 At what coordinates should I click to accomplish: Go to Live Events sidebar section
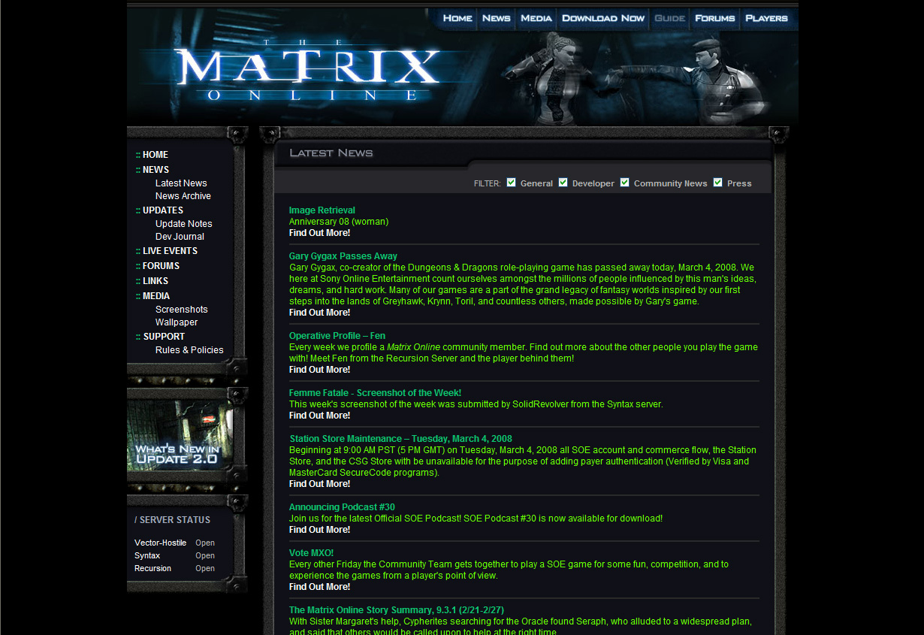pos(170,251)
